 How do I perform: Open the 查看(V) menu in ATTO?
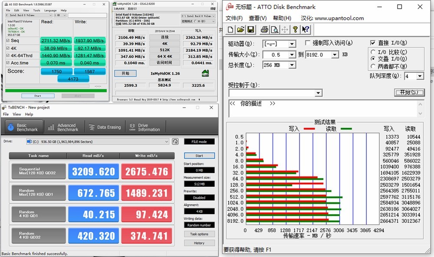coord(258,18)
